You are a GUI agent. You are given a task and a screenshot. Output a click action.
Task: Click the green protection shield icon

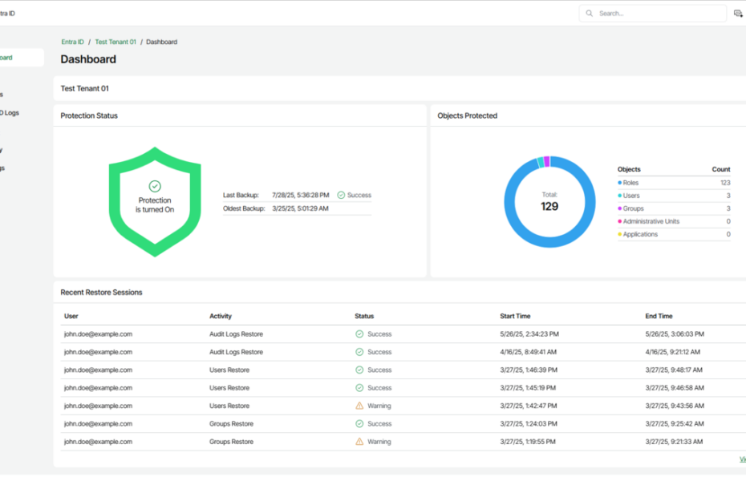155,201
